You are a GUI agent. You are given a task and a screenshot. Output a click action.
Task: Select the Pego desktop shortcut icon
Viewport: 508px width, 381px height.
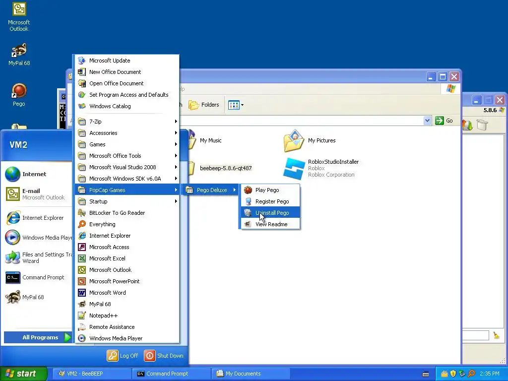[x=19, y=95]
